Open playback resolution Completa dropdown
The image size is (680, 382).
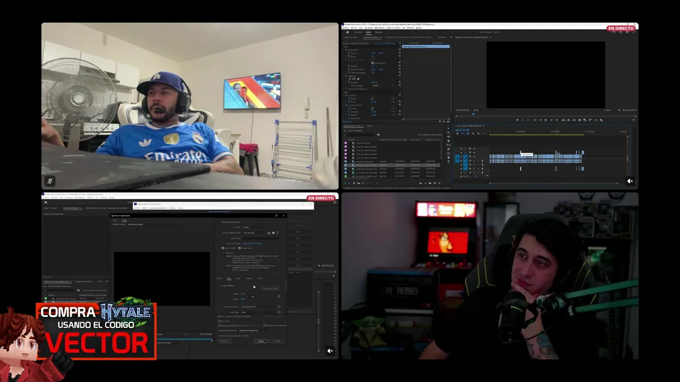click(609, 110)
